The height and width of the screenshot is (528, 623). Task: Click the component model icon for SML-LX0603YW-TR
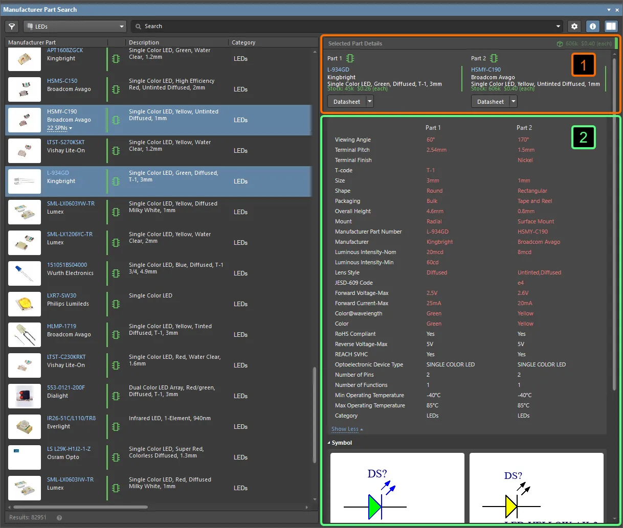(x=116, y=212)
